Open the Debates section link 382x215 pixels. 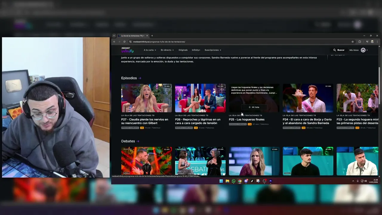click(130, 141)
